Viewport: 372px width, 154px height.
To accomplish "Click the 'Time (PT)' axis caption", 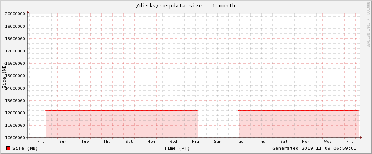I will coord(177,148).
